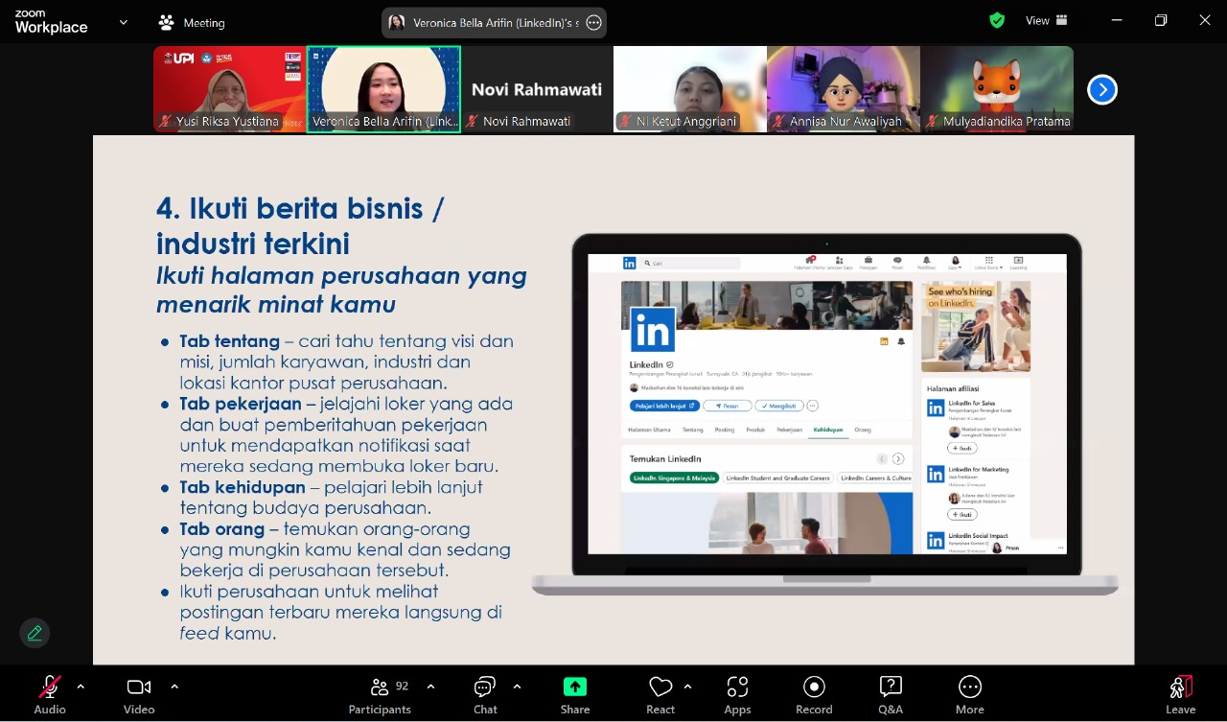This screenshot has width=1227, height=722.
Task: Click carousel next arrow in Temukan LinkedIn
Action: 898,459
